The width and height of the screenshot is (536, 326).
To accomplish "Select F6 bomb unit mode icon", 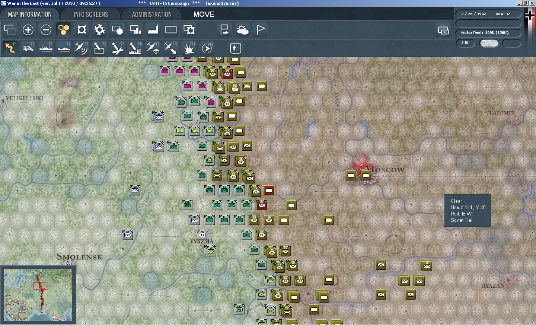I will point(99,48).
